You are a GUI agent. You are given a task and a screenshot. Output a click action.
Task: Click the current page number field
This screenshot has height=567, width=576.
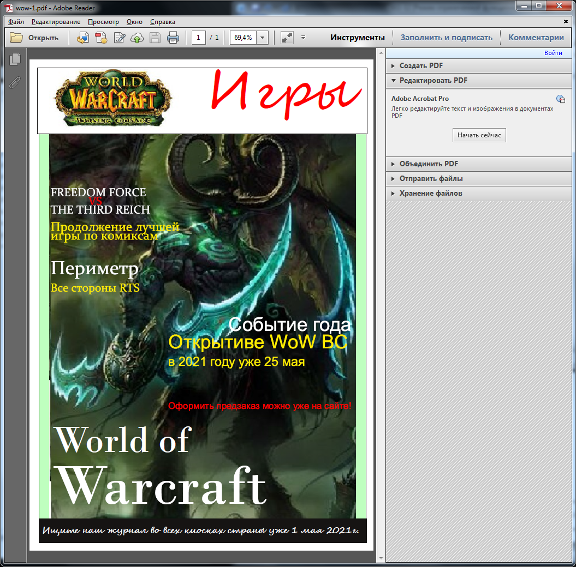(198, 38)
